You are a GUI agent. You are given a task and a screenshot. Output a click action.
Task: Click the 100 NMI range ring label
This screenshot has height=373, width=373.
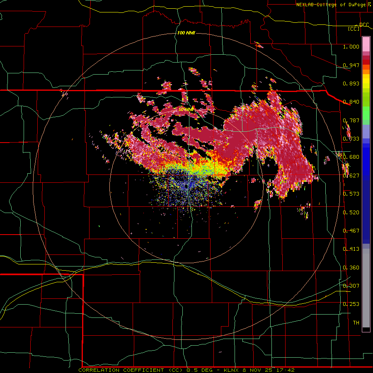tap(186, 33)
